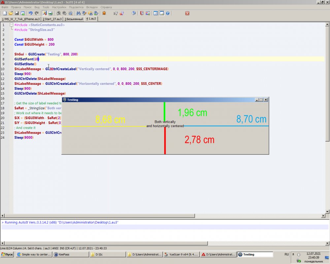
Task: Open the Вкладки menu
Action: [92, 7]
